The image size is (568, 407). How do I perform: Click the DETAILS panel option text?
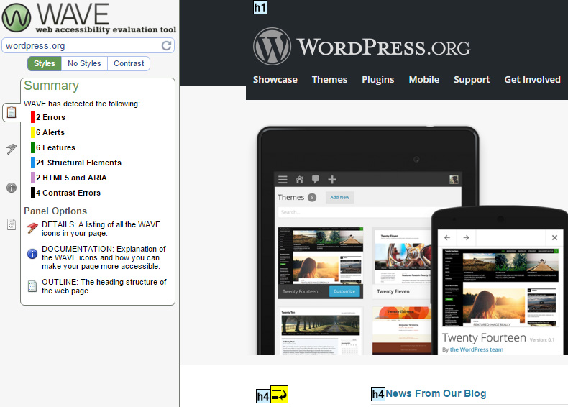coord(101,229)
